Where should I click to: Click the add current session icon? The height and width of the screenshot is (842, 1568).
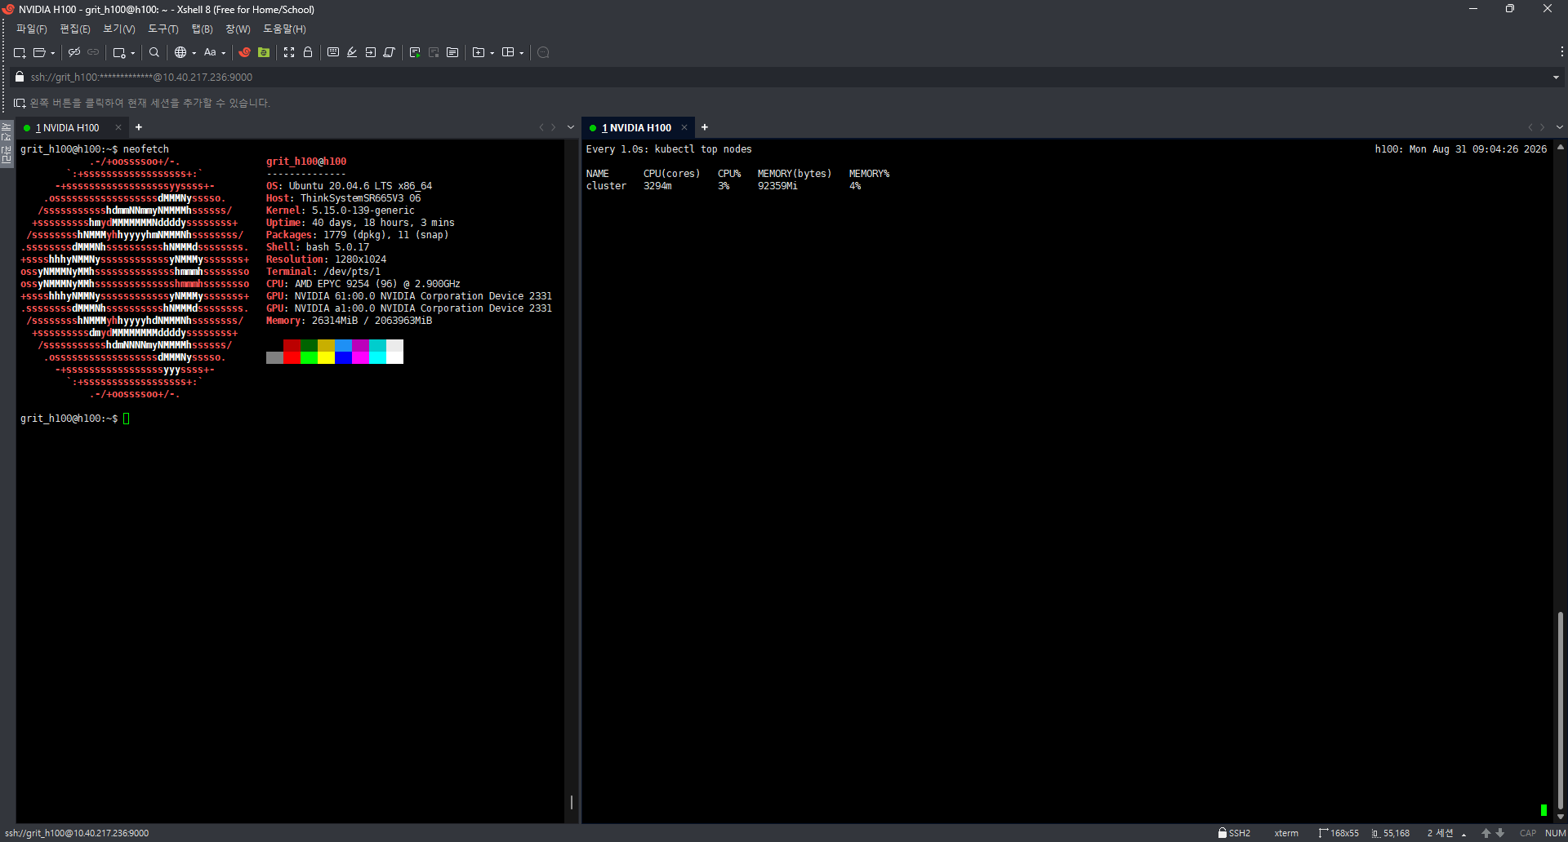pyautogui.click(x=20, y=103)
